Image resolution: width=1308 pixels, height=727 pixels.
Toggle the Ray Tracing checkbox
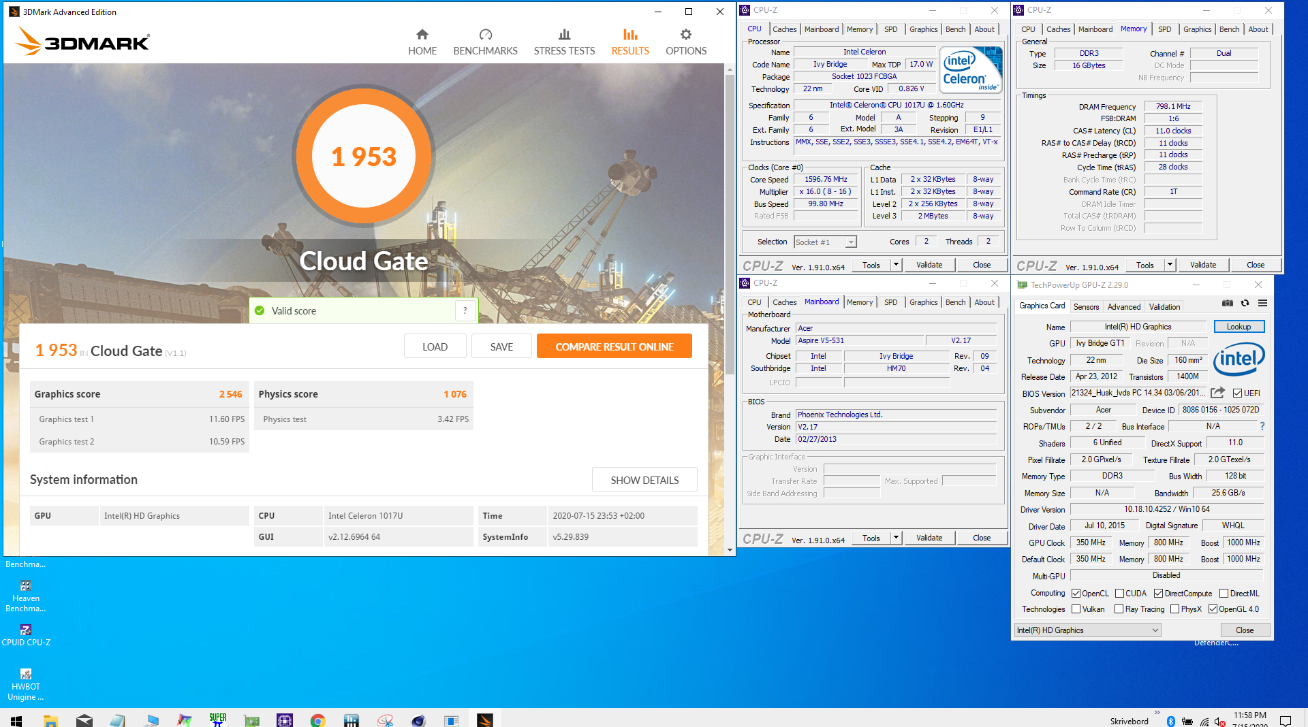(1119, 609)
